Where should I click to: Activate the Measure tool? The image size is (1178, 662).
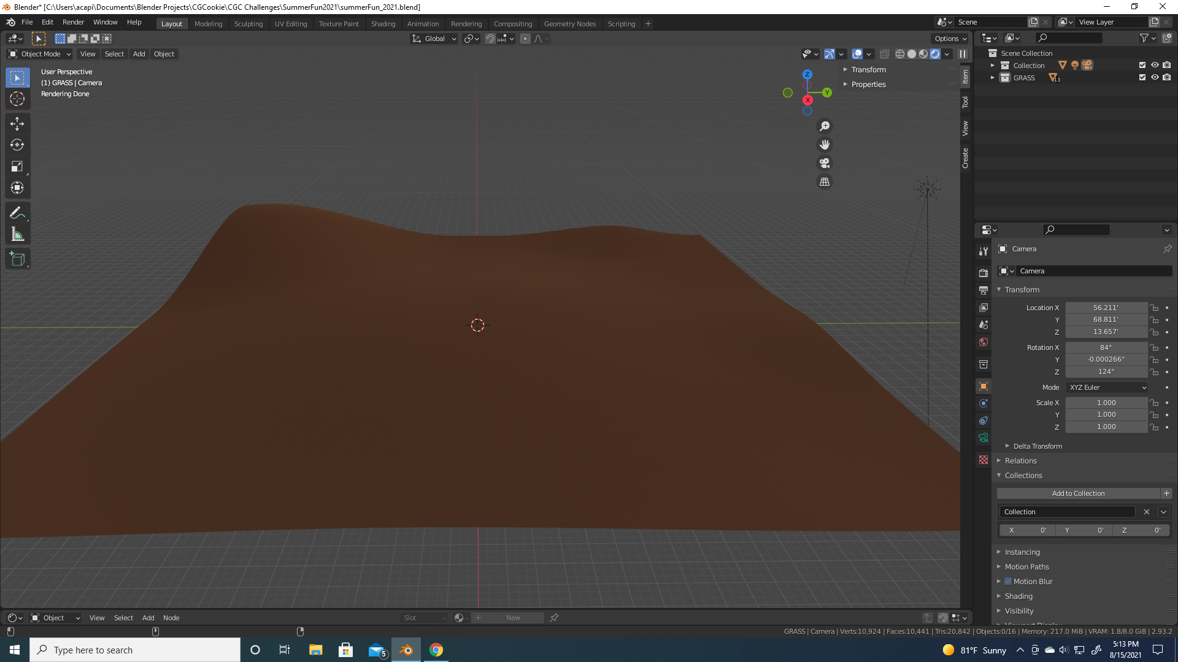click(17, 235)
